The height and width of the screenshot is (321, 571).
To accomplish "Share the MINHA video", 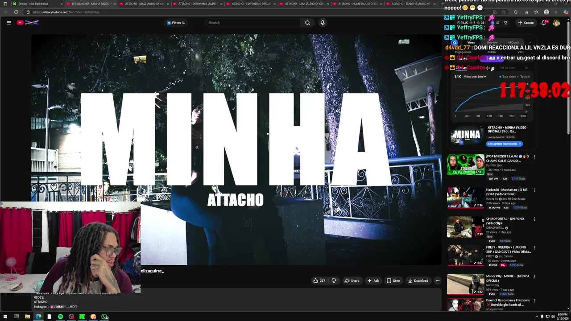I will [352, 281].
